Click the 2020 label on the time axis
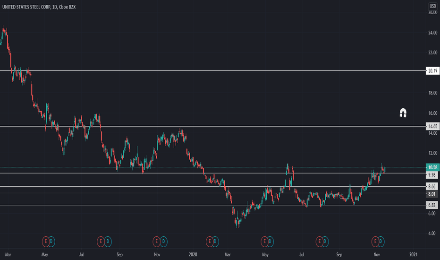The width and height of the screenshot is (440, 260). [x=193, y=255]
